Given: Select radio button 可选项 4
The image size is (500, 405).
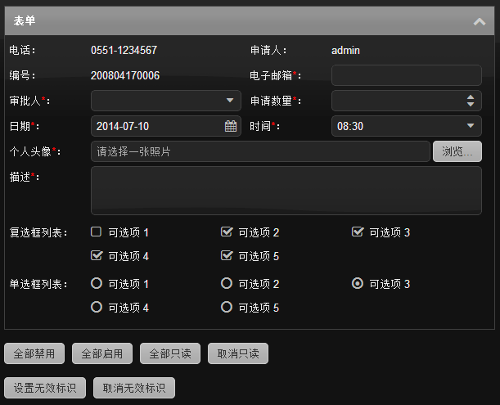Looking at the screenshot, I should pos(97,307).
